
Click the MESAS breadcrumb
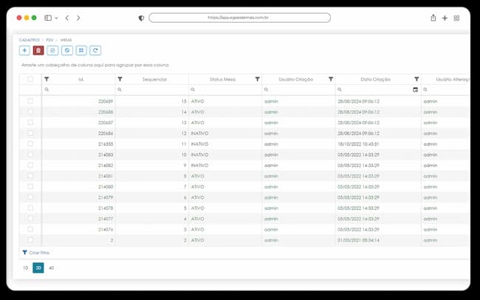(66, 40)
